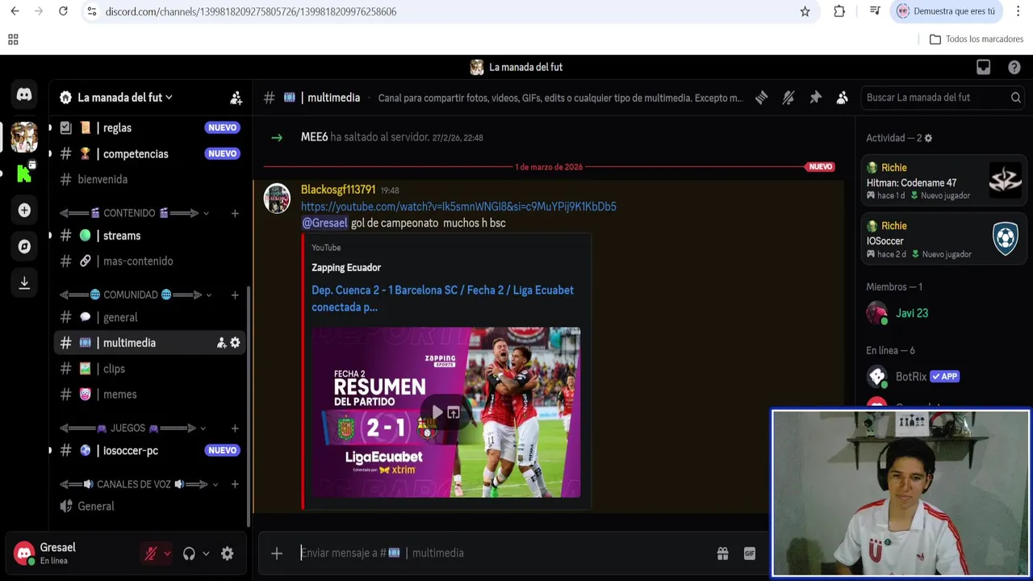Open the threads icon in channel header
Viewport: 1033px width, 581px height.
[761, 98]
